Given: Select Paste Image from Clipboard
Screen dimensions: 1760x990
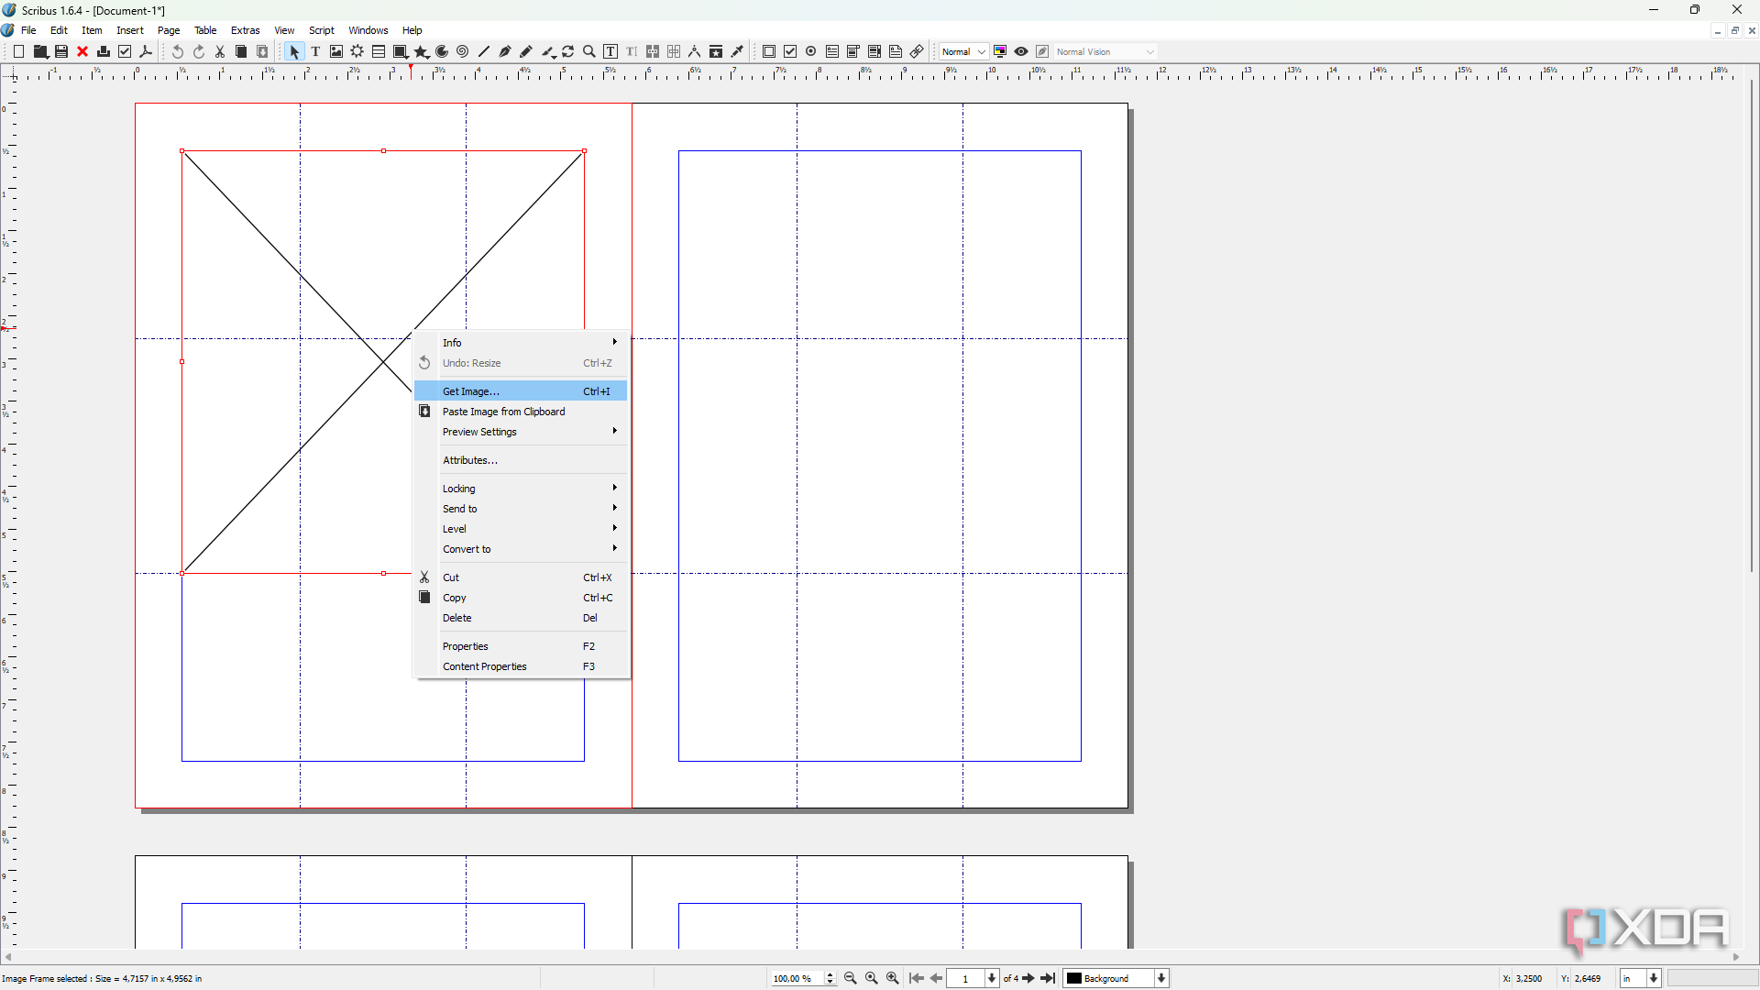Looking at the screenshot, I should pyautogui.click(x=522, y=412).
